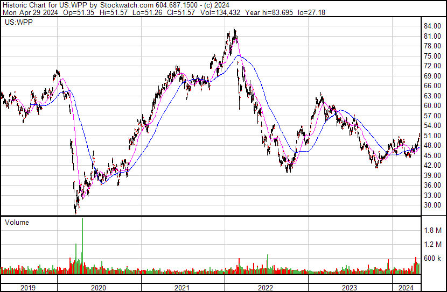Click the Stockwatch.com title text

[x=127, y=5]
